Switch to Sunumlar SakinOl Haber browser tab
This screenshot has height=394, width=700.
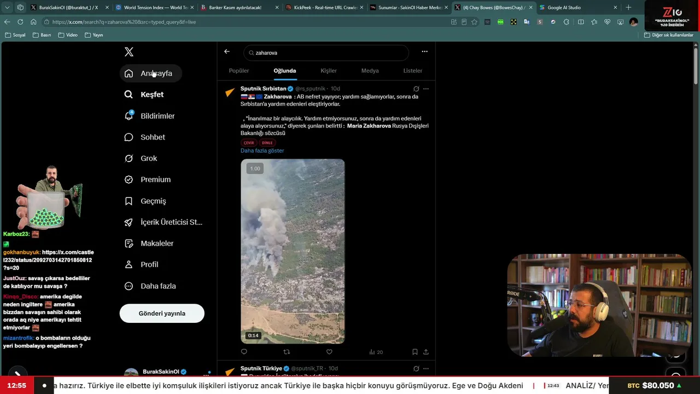tap(409, 8)
